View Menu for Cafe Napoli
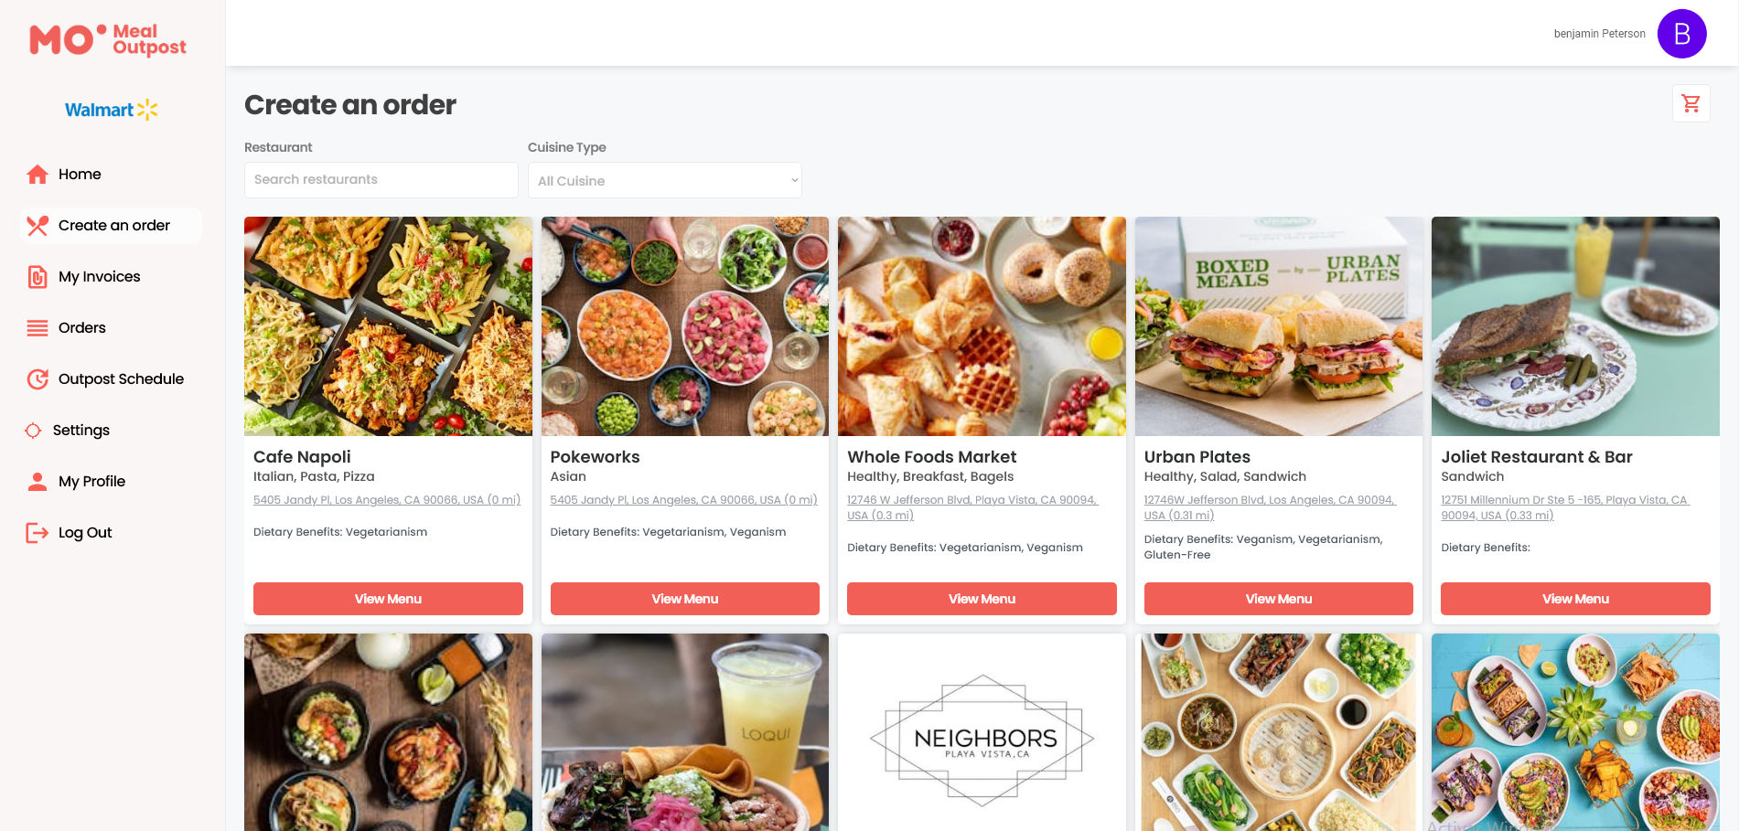The image size is (1739, 831). (388, 599)
